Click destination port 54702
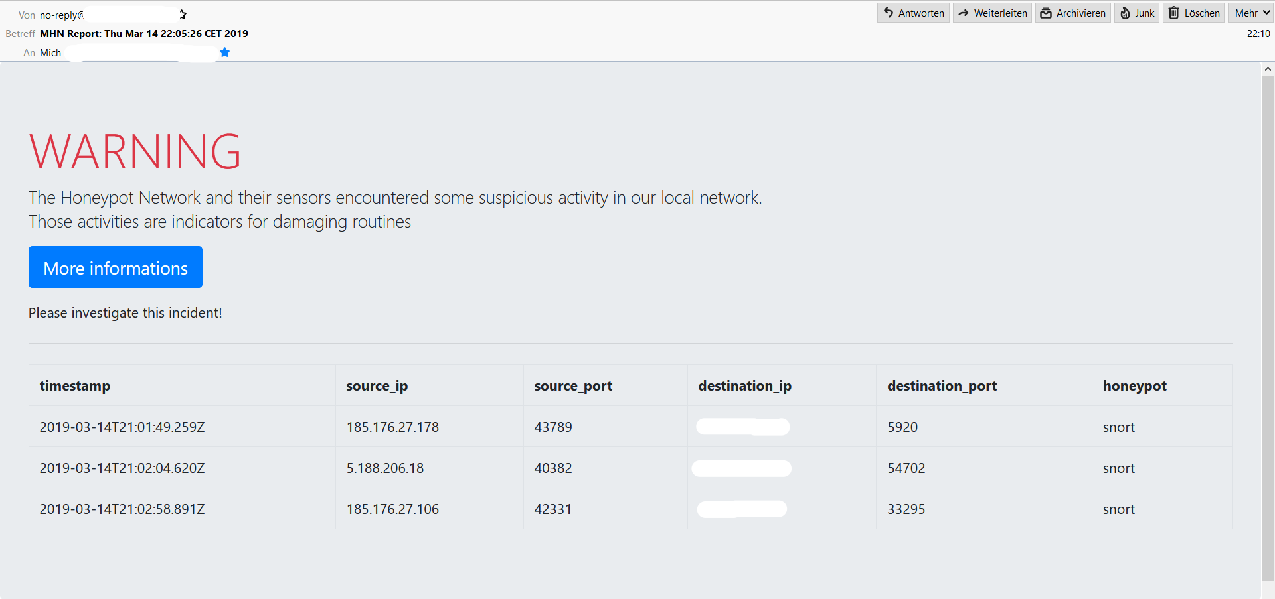 906,468
